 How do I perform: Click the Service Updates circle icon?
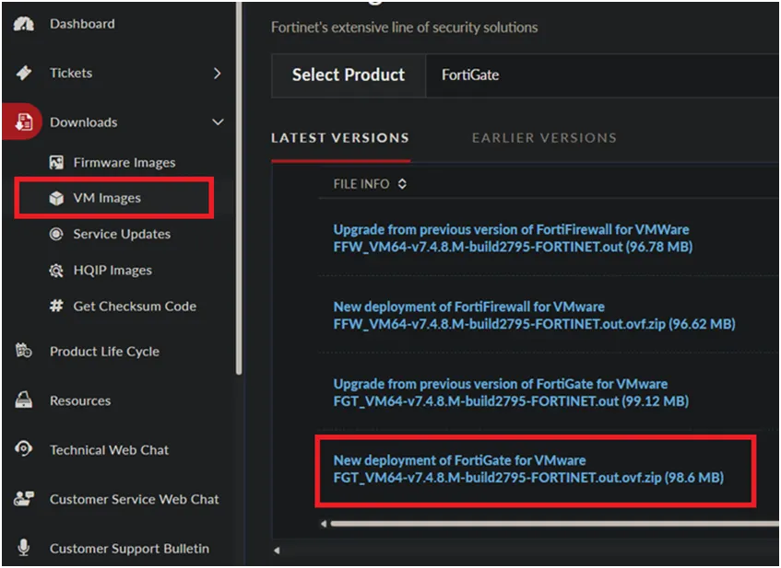coord(56,234)
